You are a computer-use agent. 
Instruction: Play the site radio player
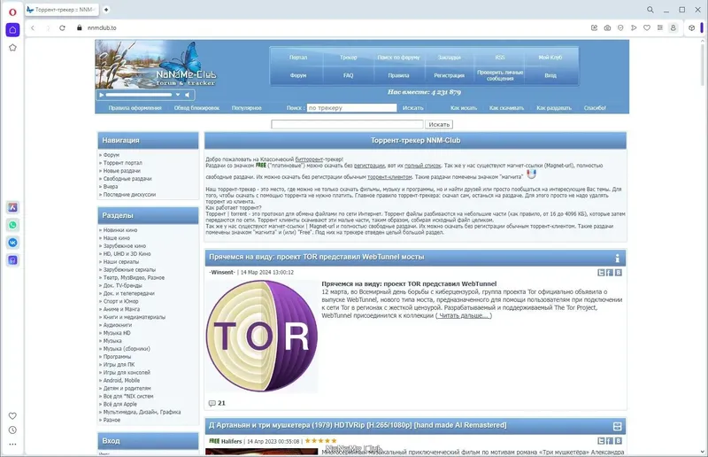pyautogui.click(x=102, y=95)
